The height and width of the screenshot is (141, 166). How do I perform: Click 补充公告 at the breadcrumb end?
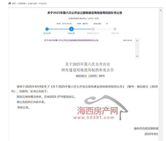[x=43, y=4]
